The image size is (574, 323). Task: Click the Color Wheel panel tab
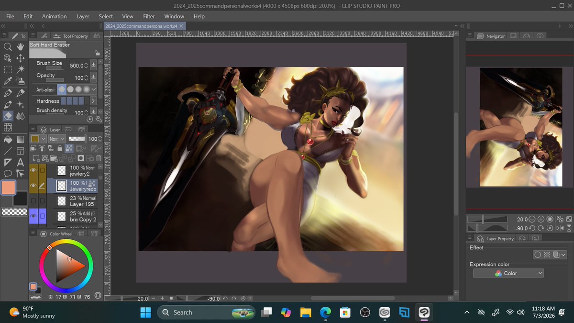(56, 234)
